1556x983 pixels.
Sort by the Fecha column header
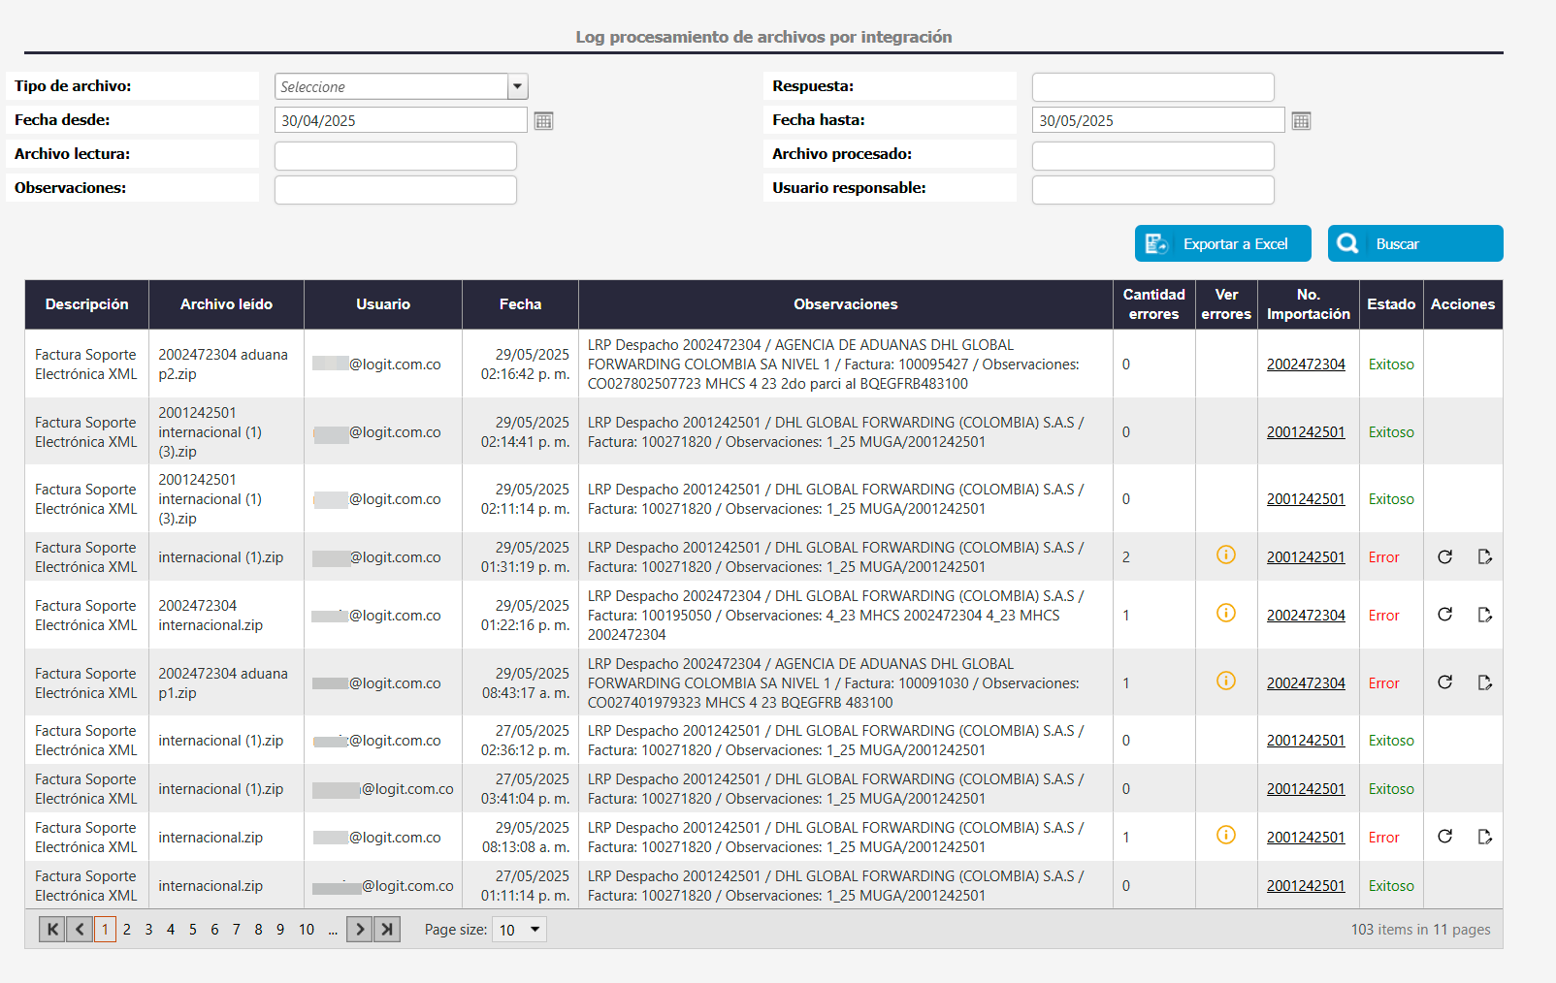(x=520, y=304)
